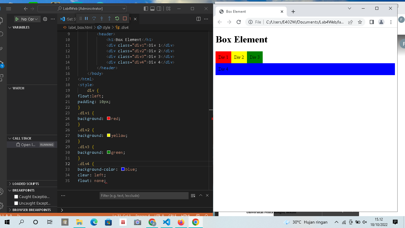
Task: Enable the Caught Exceptions breakpoint checkbox
Action: pos(16,197)
